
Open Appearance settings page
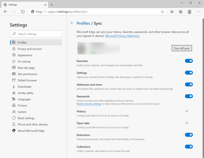[36, 55]
